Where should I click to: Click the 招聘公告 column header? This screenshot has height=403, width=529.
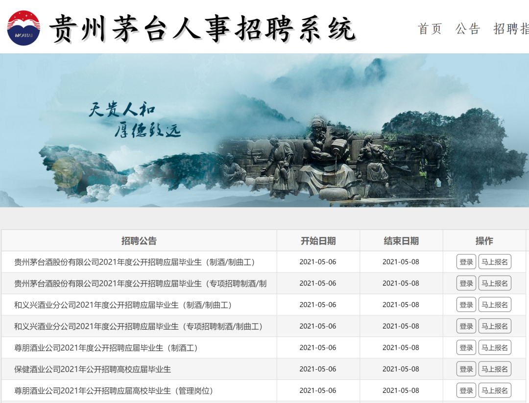click(139, 241)
